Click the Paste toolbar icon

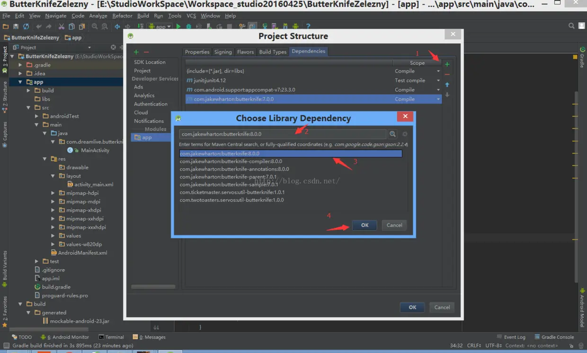(82, 26)
